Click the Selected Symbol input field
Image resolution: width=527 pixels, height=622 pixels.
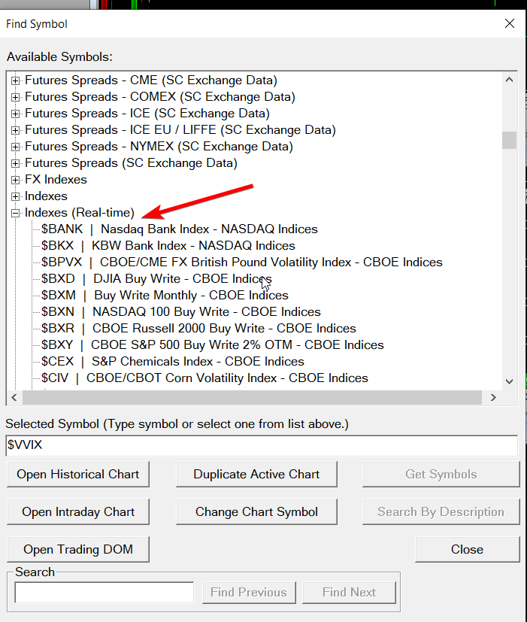[x=262, y=445]
